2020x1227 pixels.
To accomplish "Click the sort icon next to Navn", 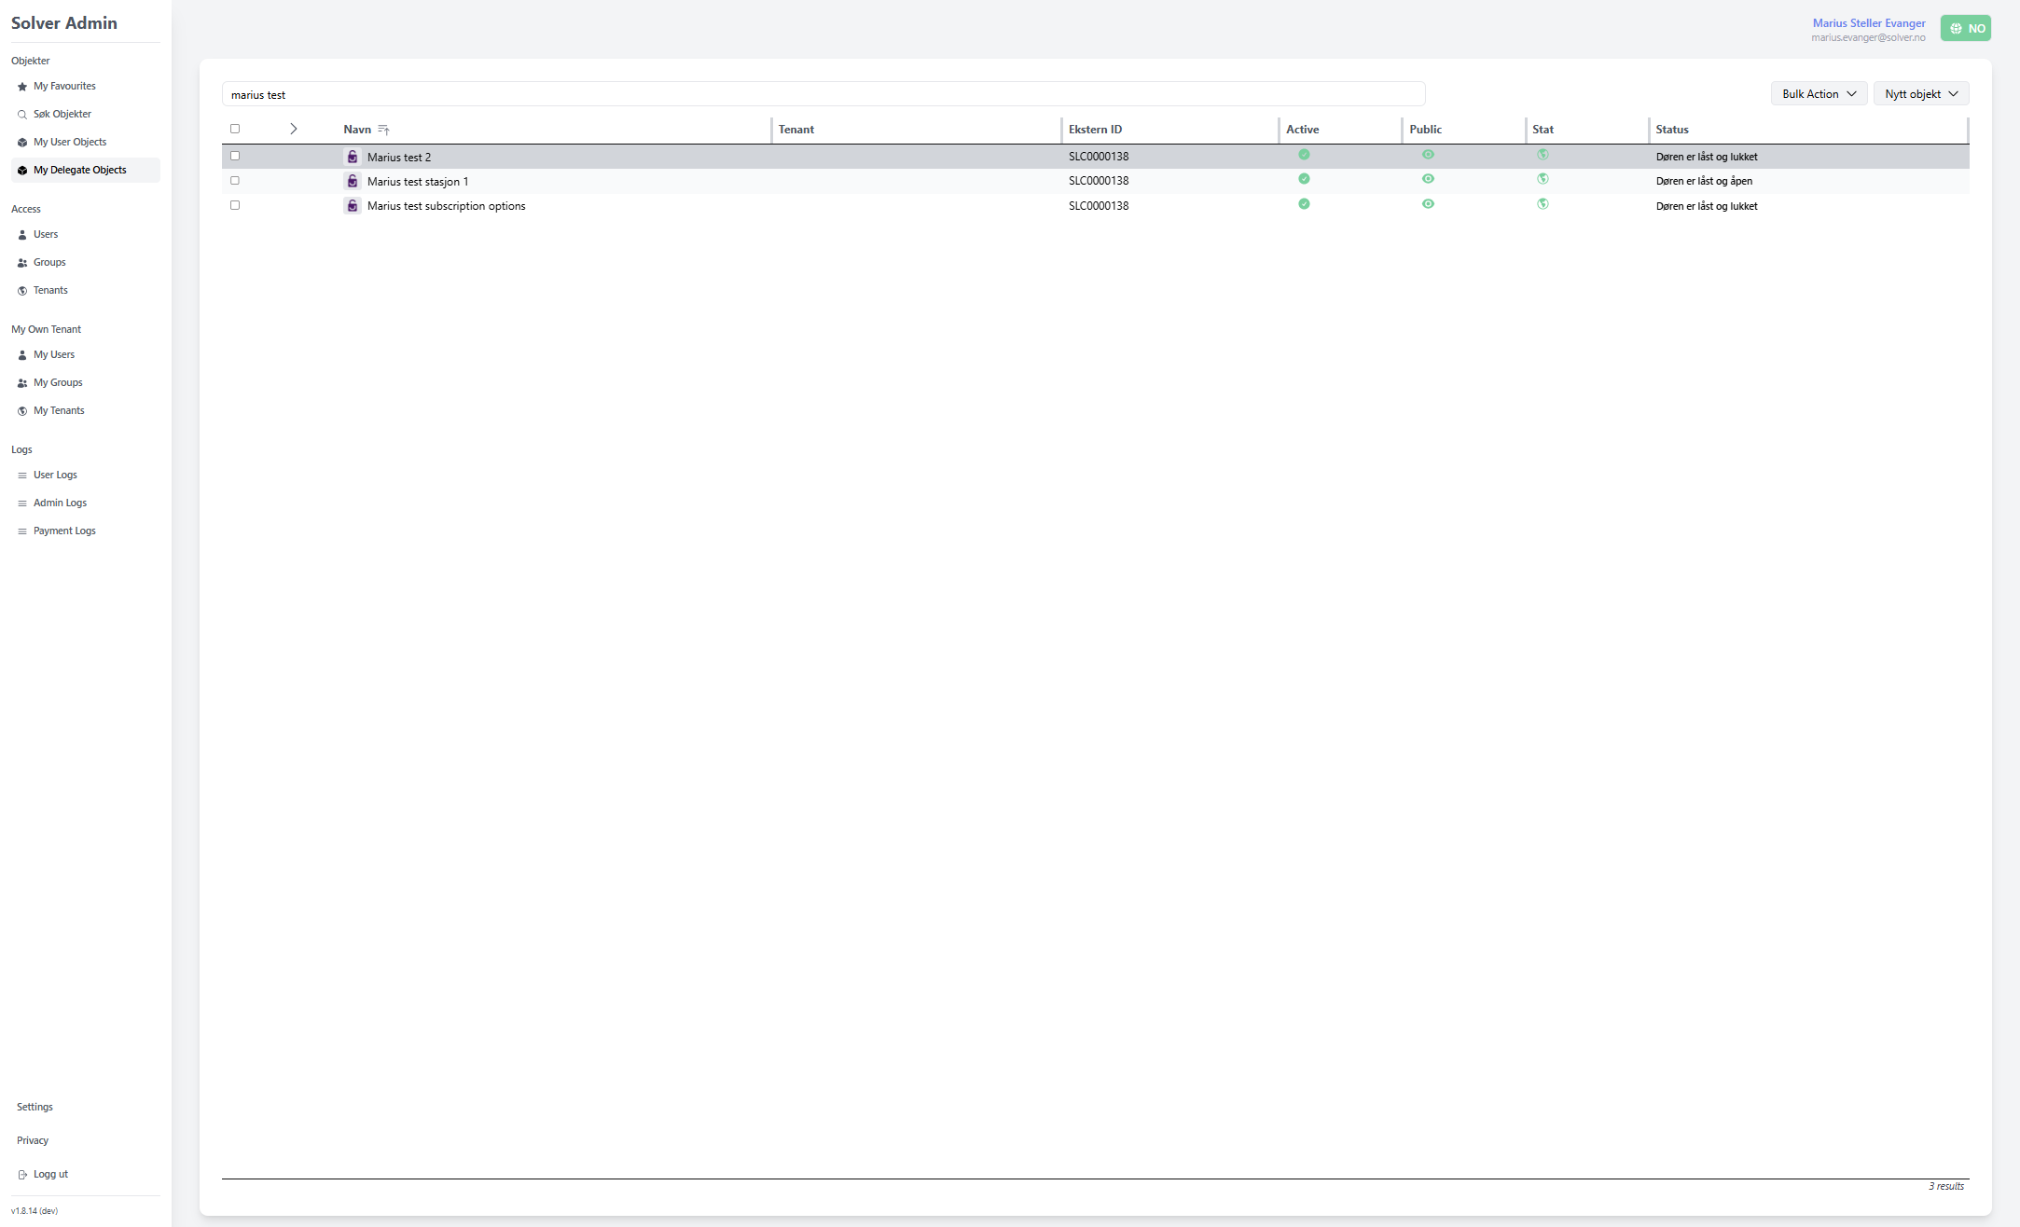I will [x=383, y=130].
